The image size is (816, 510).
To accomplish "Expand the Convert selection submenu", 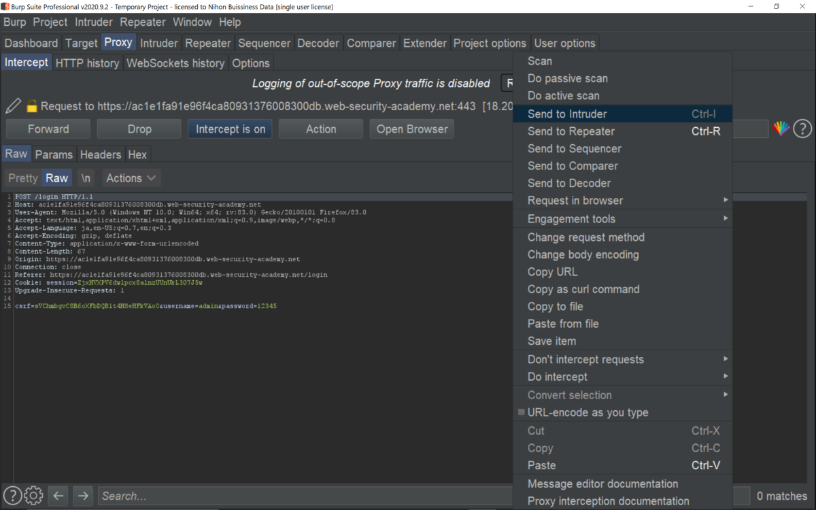I will tap(623, 395).
